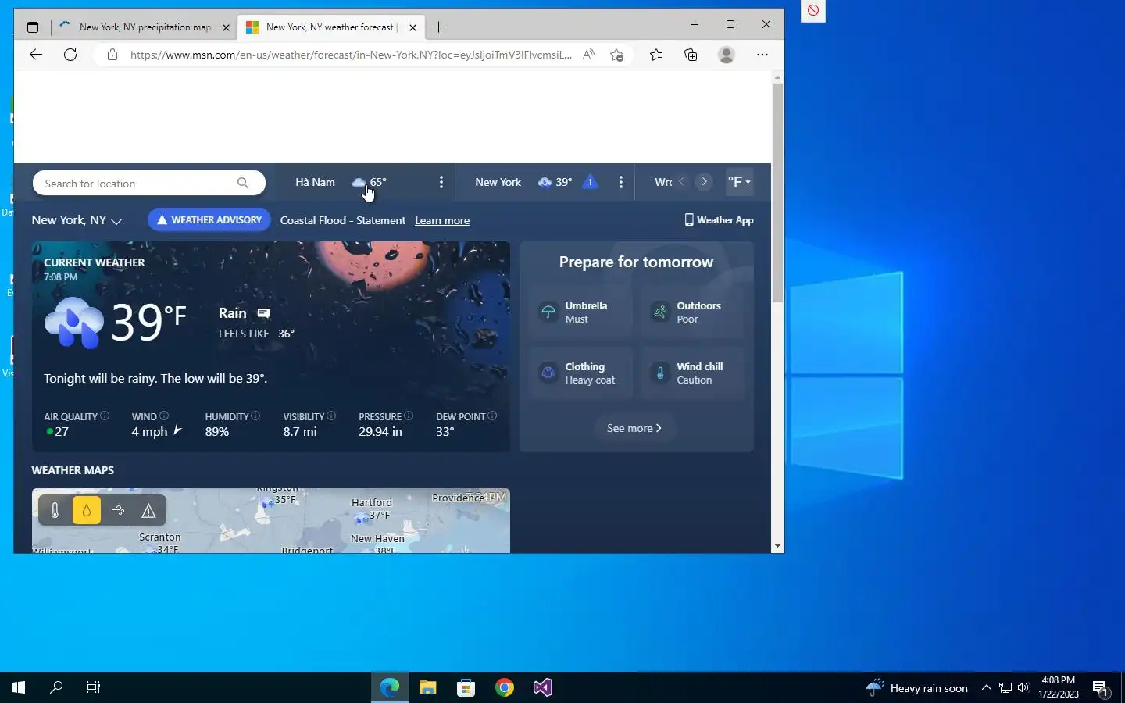Image resolution: width=1125 pixels, height=703 pixels.
Task: Refresh the weather page
Action: click(70, 54)
